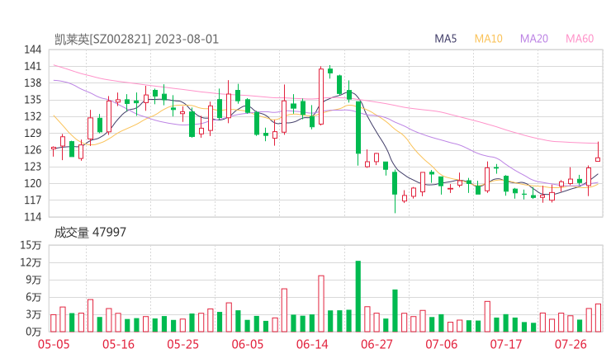Click the 07-17 date axis label
The width and height of the screenshot is (611, 363).
[x=506, y=344]
